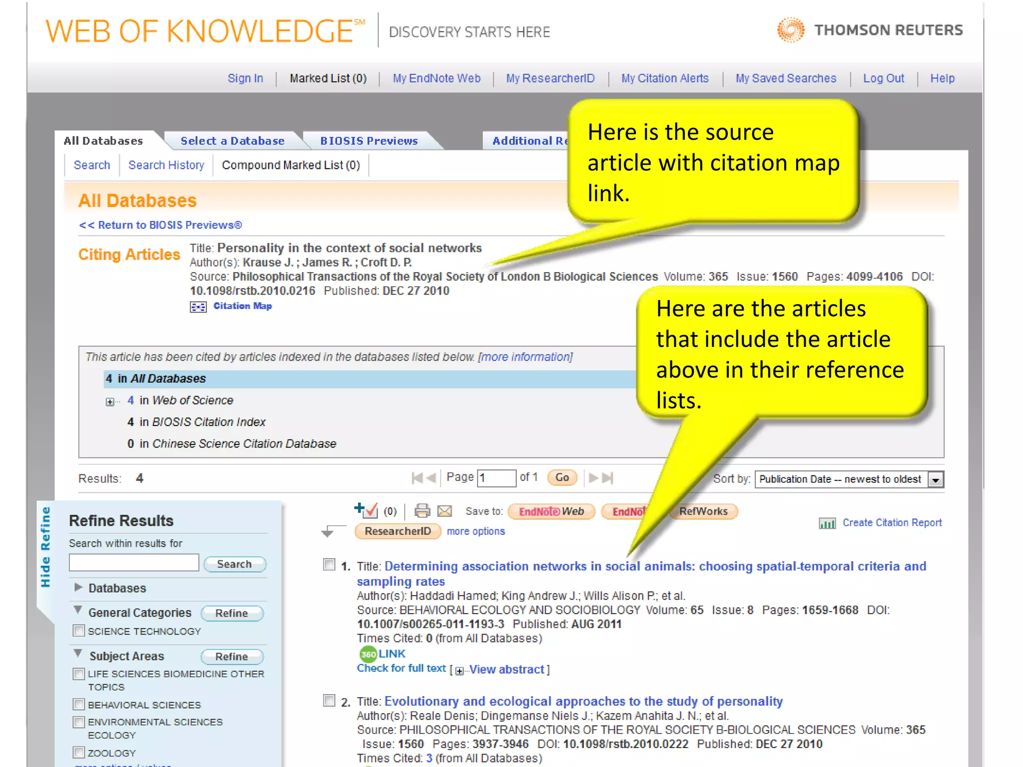1023x767 pixels.
Task: Tick the ZOOLOGY checkbox
Action: click(x=79, y=752)
